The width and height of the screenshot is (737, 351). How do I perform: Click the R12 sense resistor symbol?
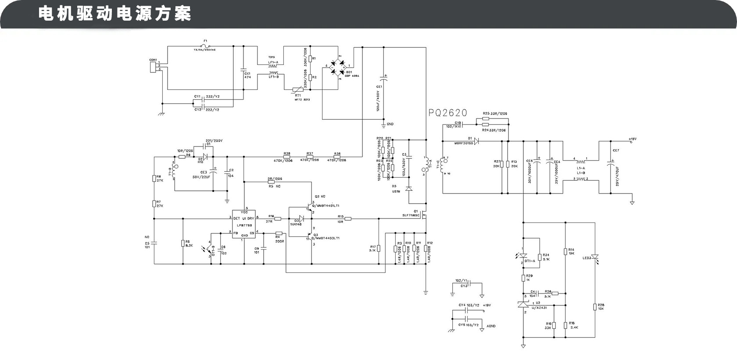coord(425,249)
